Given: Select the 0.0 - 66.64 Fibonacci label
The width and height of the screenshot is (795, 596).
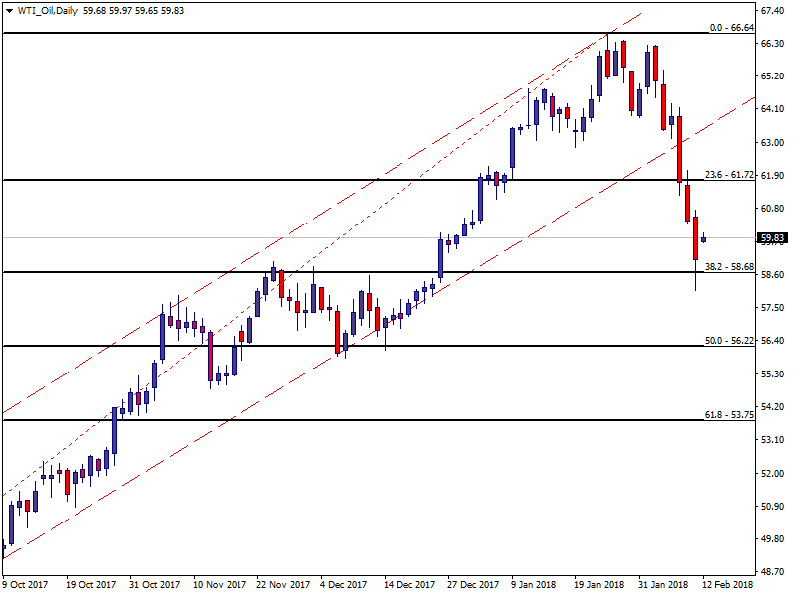Looking at the screenshot, I should click(x=731, y=28).
